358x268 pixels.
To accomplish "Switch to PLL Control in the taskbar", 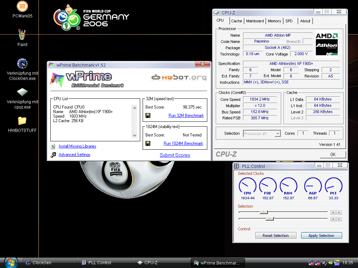I will 106,263.
